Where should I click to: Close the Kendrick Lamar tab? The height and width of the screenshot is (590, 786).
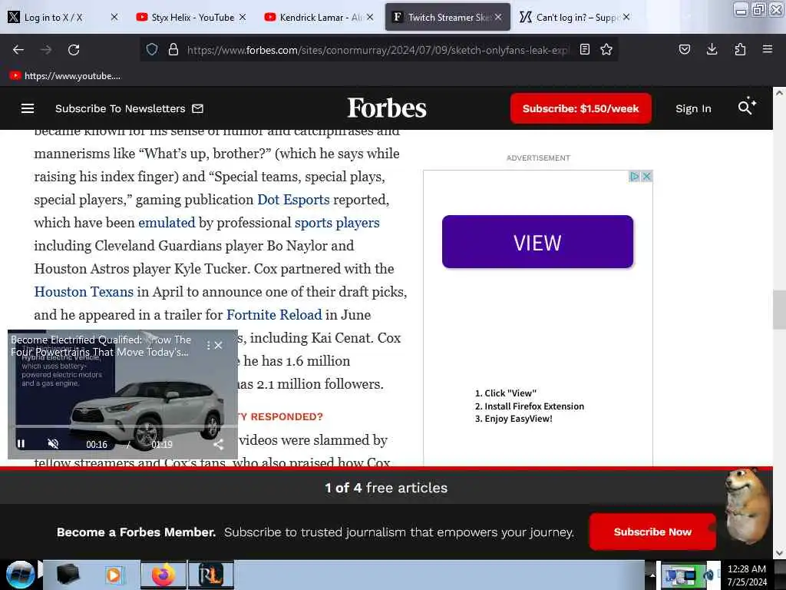[370, 17]
